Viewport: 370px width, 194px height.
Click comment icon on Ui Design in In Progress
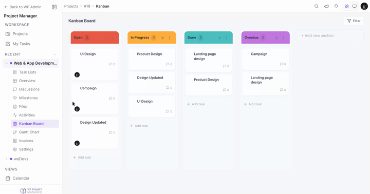tap(168, 111)
